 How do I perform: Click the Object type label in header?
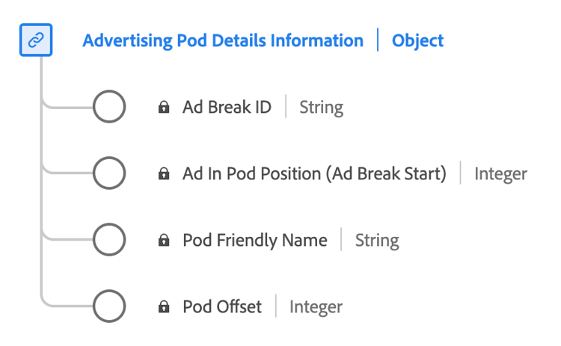point(417,40)
